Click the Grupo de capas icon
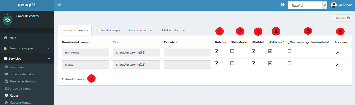The height and width of the screenshot is (105, 355). pyautogui.click(x=7, y=88)
